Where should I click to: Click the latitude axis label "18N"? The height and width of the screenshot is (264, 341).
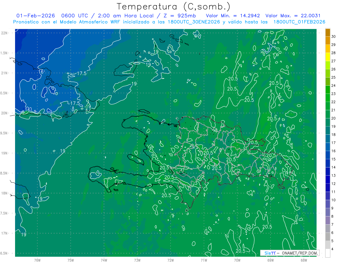pos(5,193)
